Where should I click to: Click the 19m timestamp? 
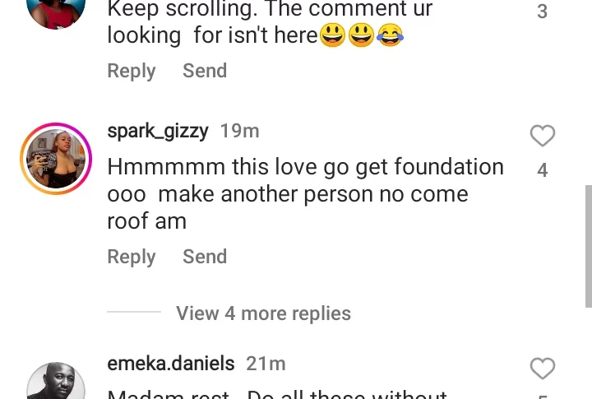click(240, 131)
